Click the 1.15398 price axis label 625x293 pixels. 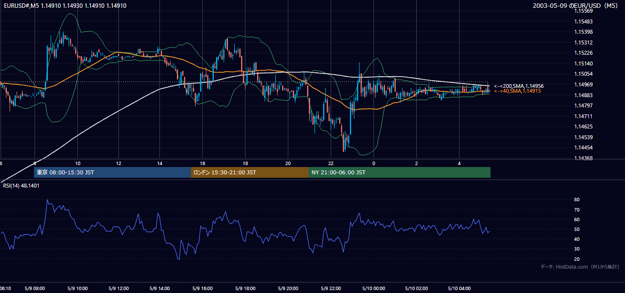click(583, 32)
